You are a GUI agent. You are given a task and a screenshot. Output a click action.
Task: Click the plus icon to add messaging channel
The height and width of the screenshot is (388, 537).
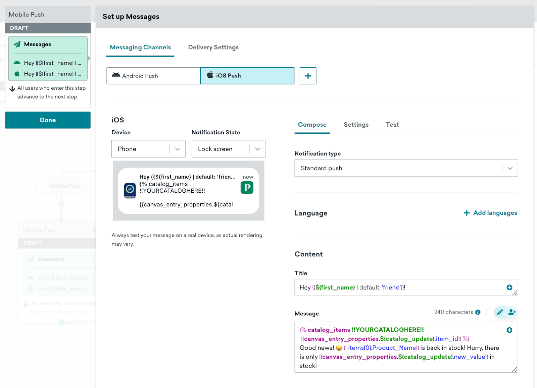[308, 76]
